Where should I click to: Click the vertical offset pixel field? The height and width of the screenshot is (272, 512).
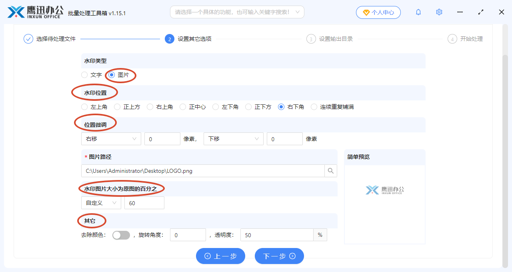pyautogui.click(x=285, y=139)
